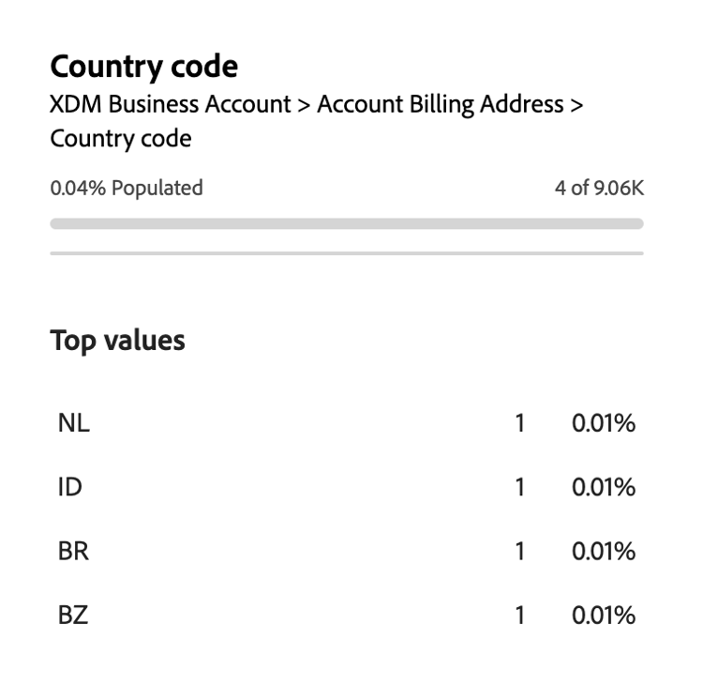Click the 0.01% percentage for NL
This screenshot has width=703, height=700.
(604, 423)
